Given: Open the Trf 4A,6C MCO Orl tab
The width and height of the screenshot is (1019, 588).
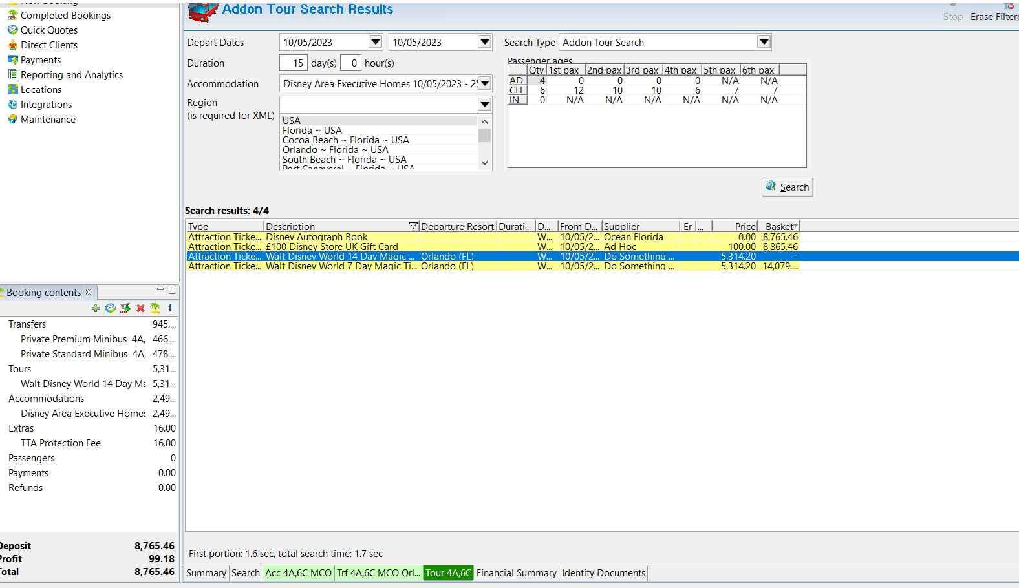Looking at the screenshot, I should pos(379,572).
